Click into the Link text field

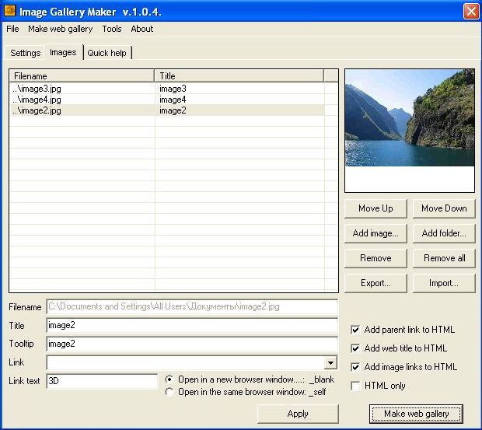click(102, 381)
